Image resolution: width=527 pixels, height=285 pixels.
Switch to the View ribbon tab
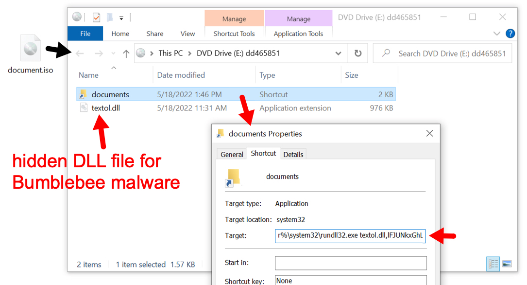tap(187, 34)
